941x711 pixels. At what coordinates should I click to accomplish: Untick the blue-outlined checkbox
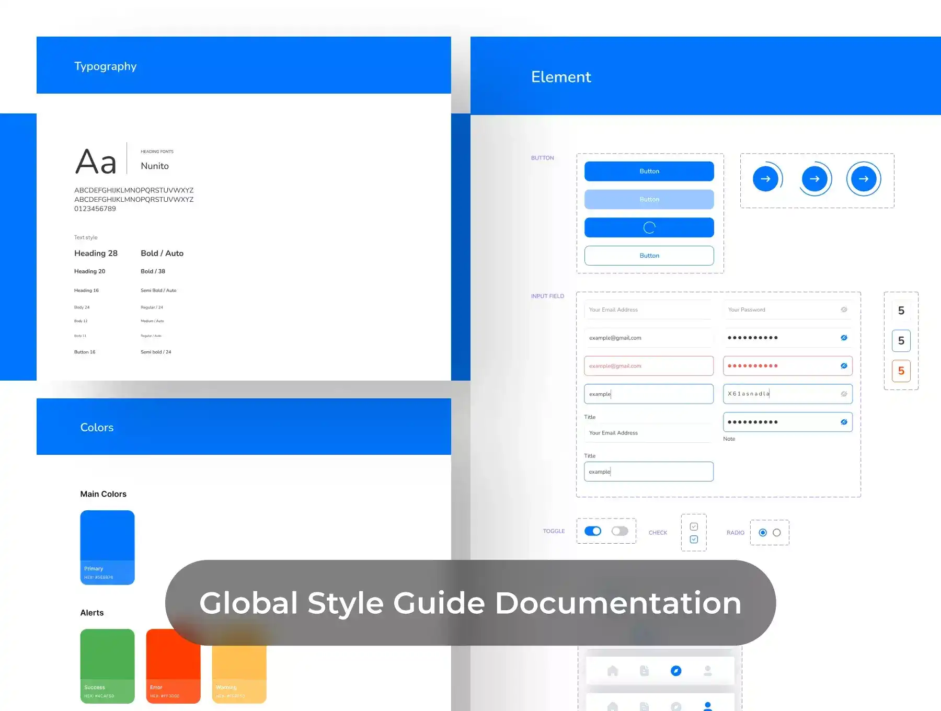[x=694, y=540]
